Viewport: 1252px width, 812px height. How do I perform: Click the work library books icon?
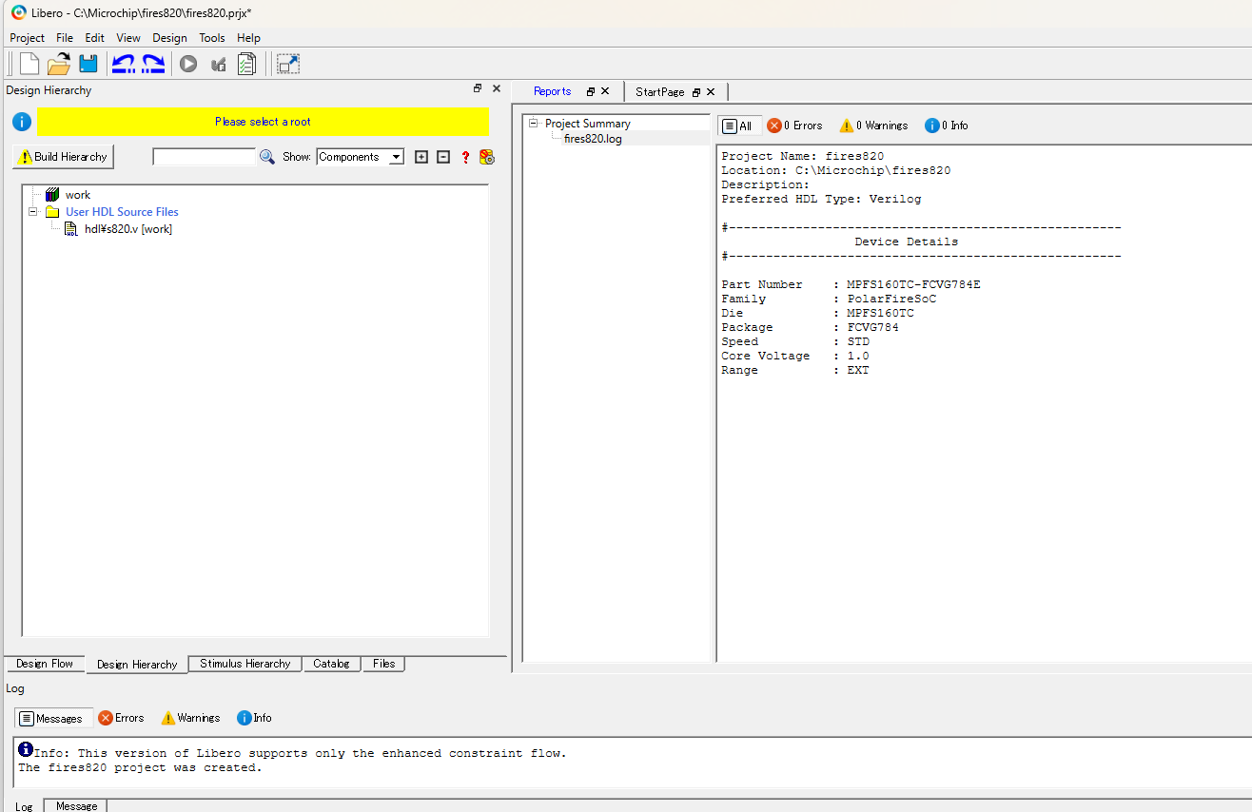(52, 194)
